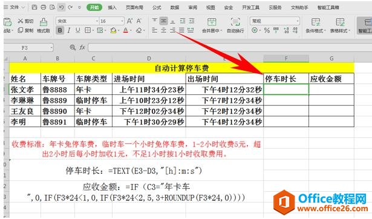Click the fill color bucket icon

coord(113,30)
